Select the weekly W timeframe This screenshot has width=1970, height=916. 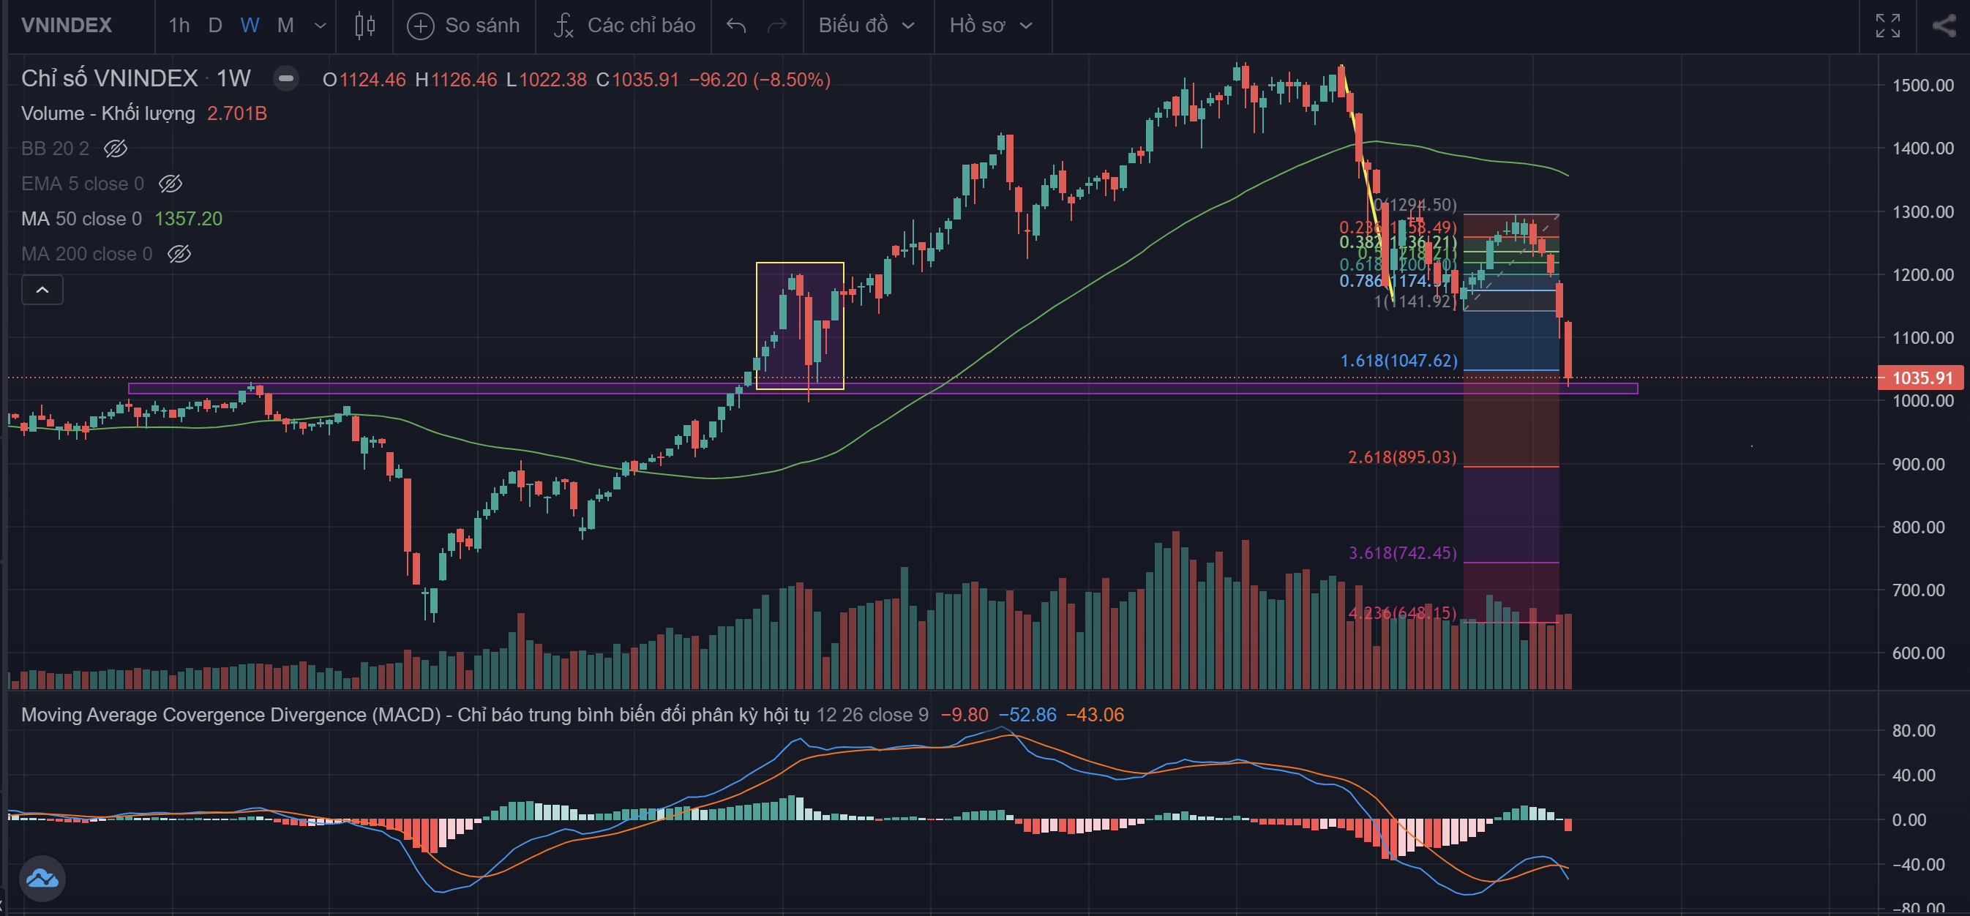(x=250, y=26)
